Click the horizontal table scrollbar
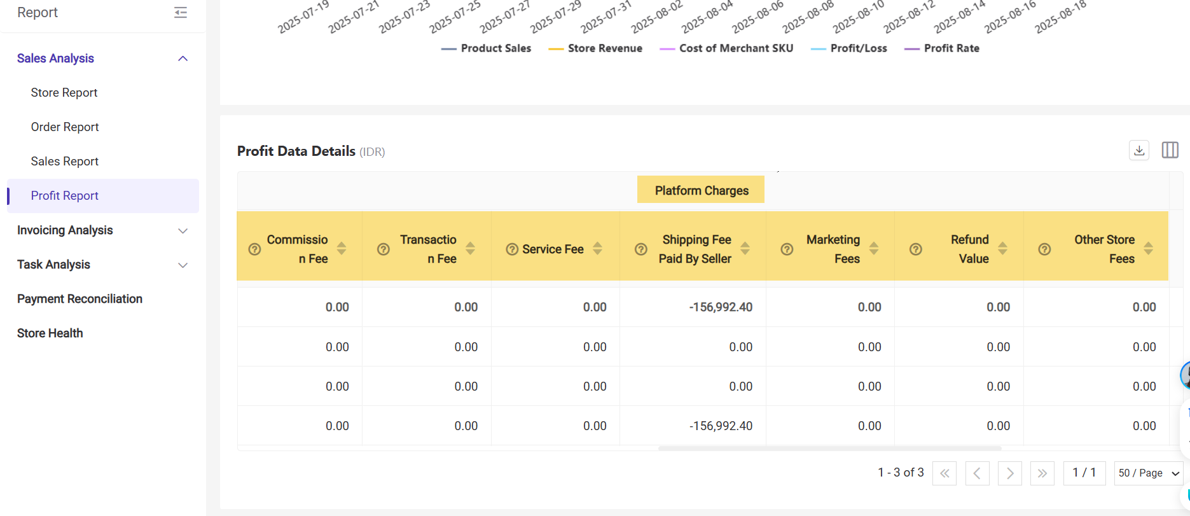Screen dimensions: 1190x516 coord(829,449)
